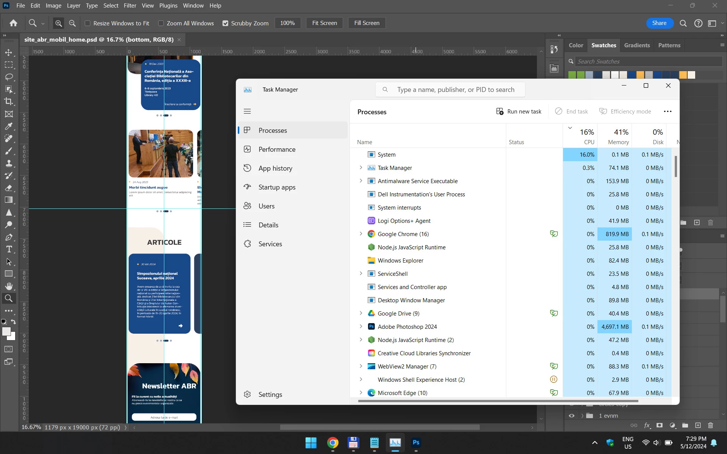Open Task Manager hamburger navigation menu
This screenshot has height=454, width=727.
click(x=247, y=111)
